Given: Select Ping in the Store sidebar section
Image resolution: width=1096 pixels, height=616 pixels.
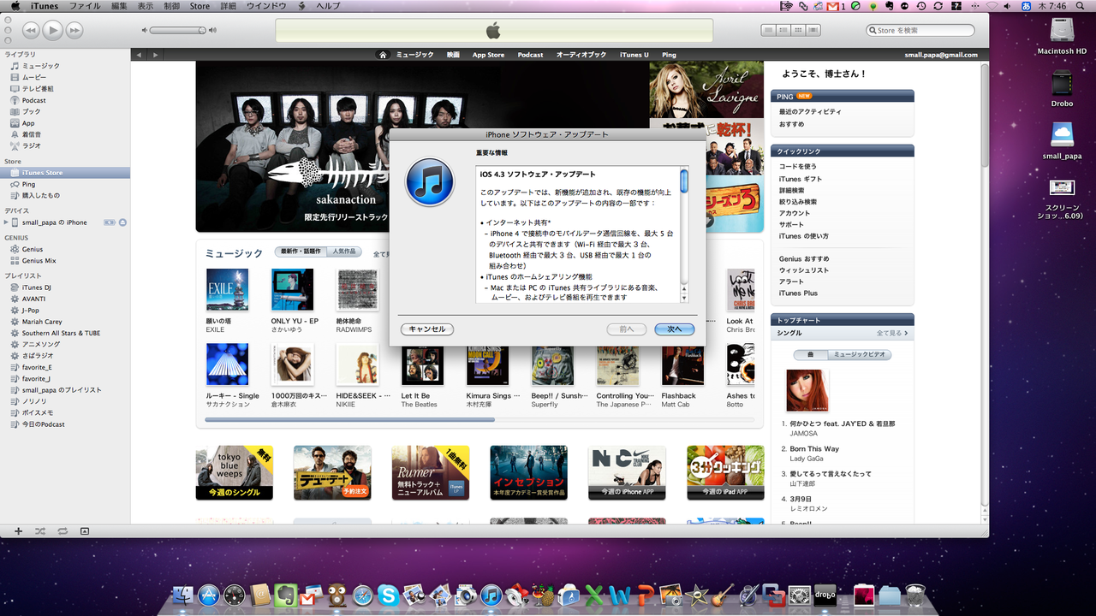Looking at the screenshot, I should point(28,184).
